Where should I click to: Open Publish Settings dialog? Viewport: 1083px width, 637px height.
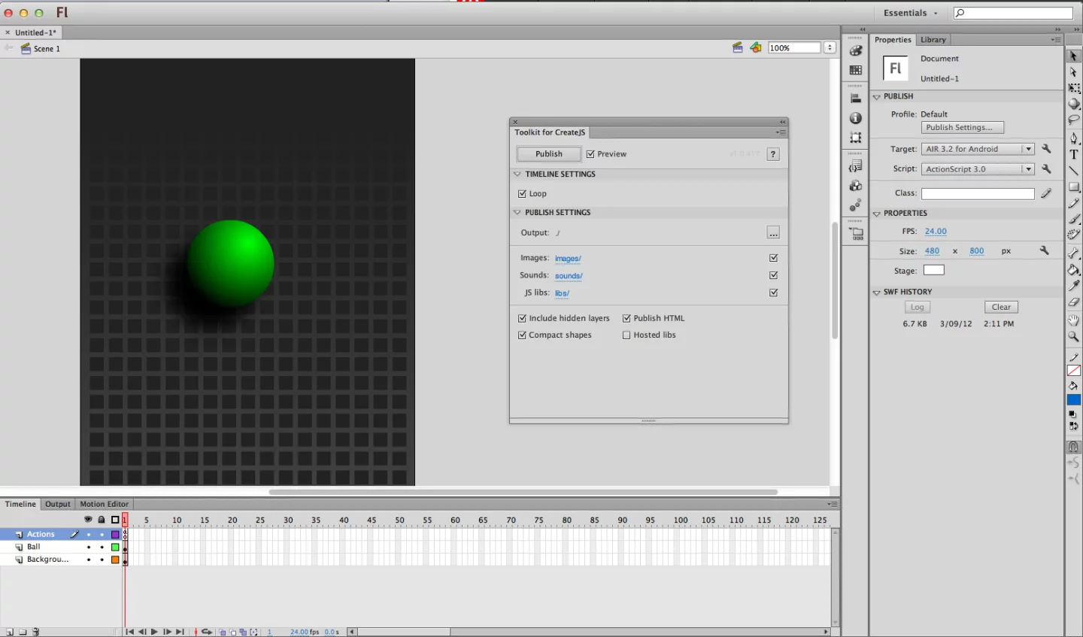(x=962, y=126)
